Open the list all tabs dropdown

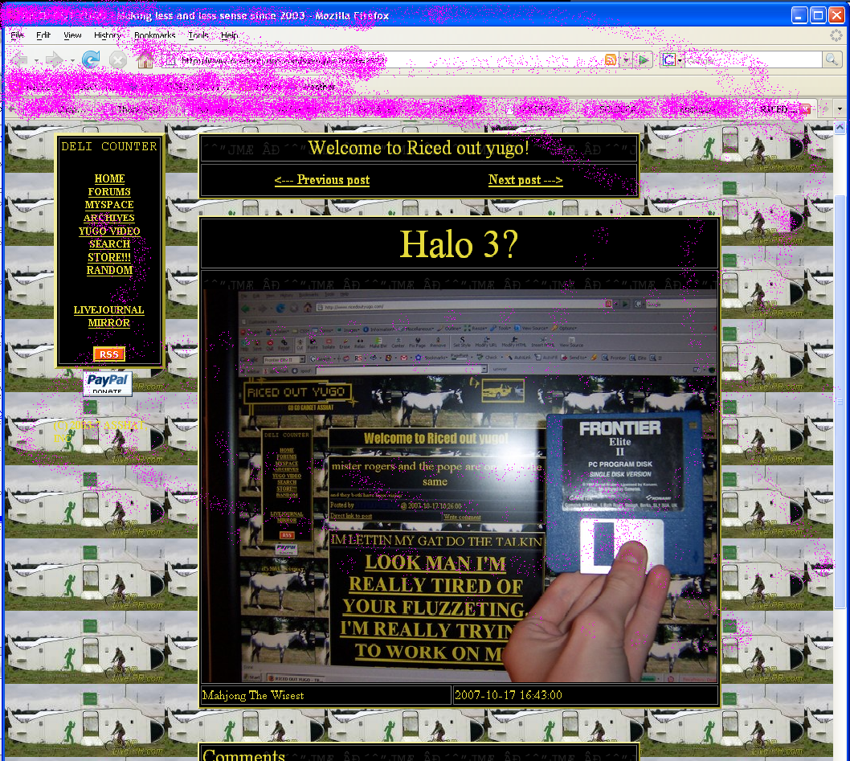pos(840,109)
